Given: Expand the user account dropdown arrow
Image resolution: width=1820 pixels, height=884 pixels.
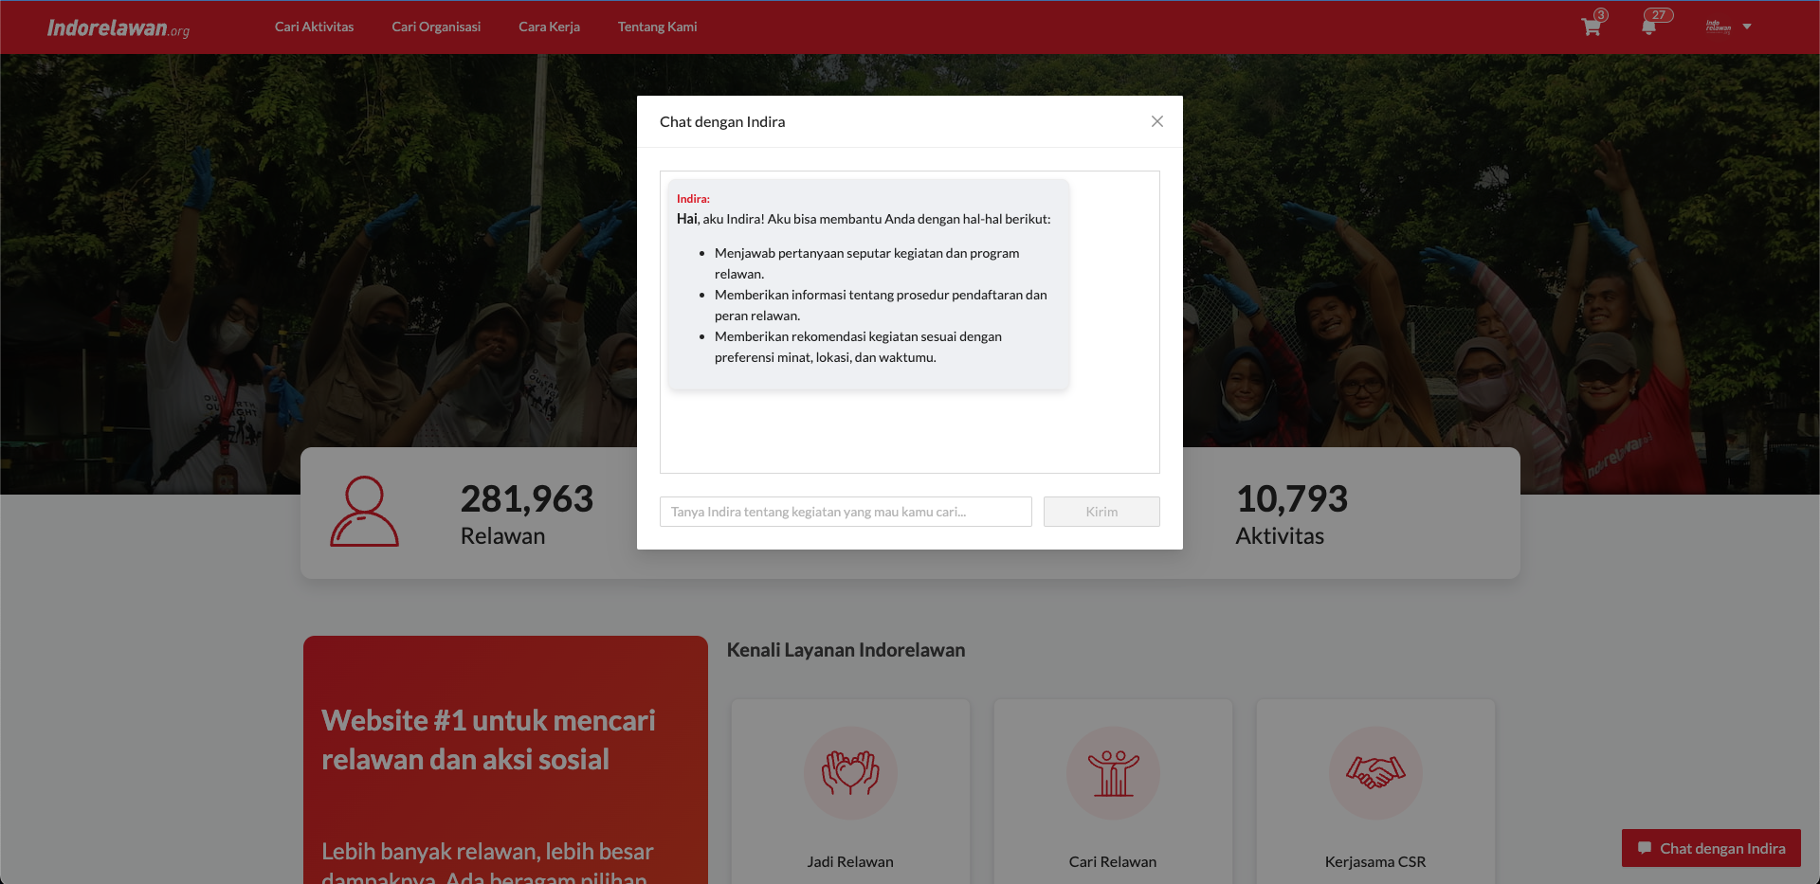Looking at the screenshot, I should [x=1747, y=27].
